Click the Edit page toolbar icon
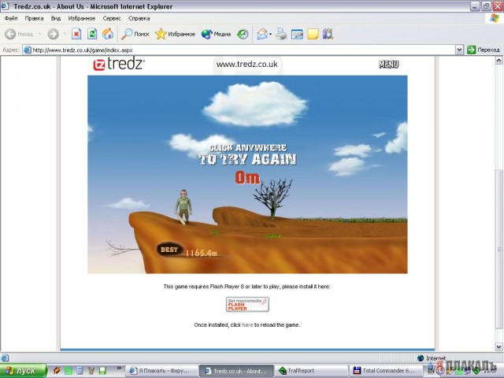 tap(297, 34)
